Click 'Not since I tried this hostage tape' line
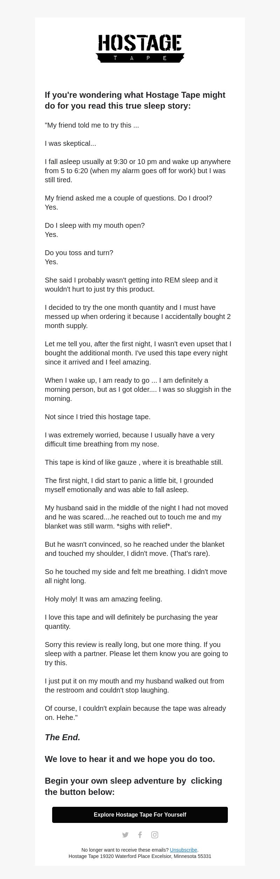This screenshot has height=879, width=280. point(98,417)
